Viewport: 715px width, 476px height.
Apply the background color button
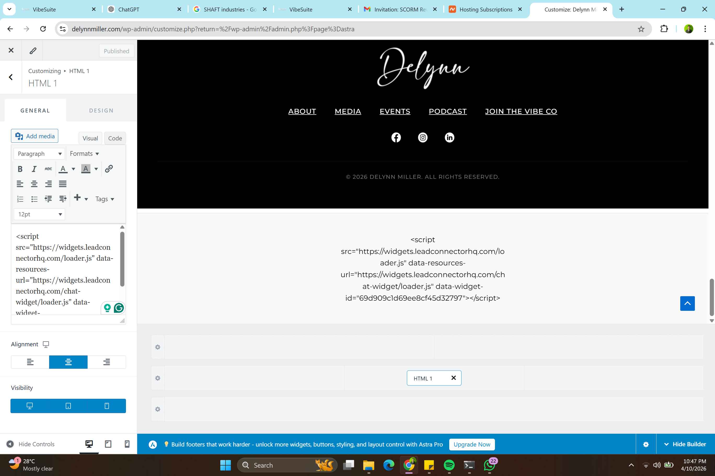(x=86, y=169)
